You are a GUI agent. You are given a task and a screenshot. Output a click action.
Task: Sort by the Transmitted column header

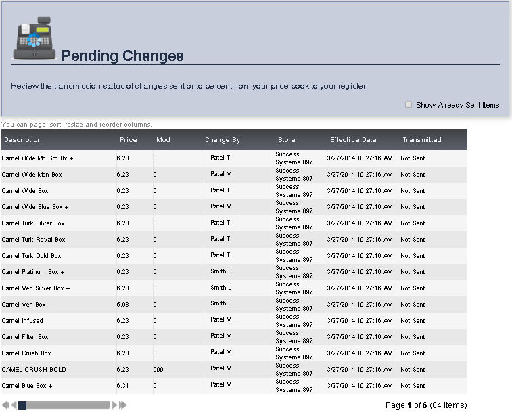point(422,140)
